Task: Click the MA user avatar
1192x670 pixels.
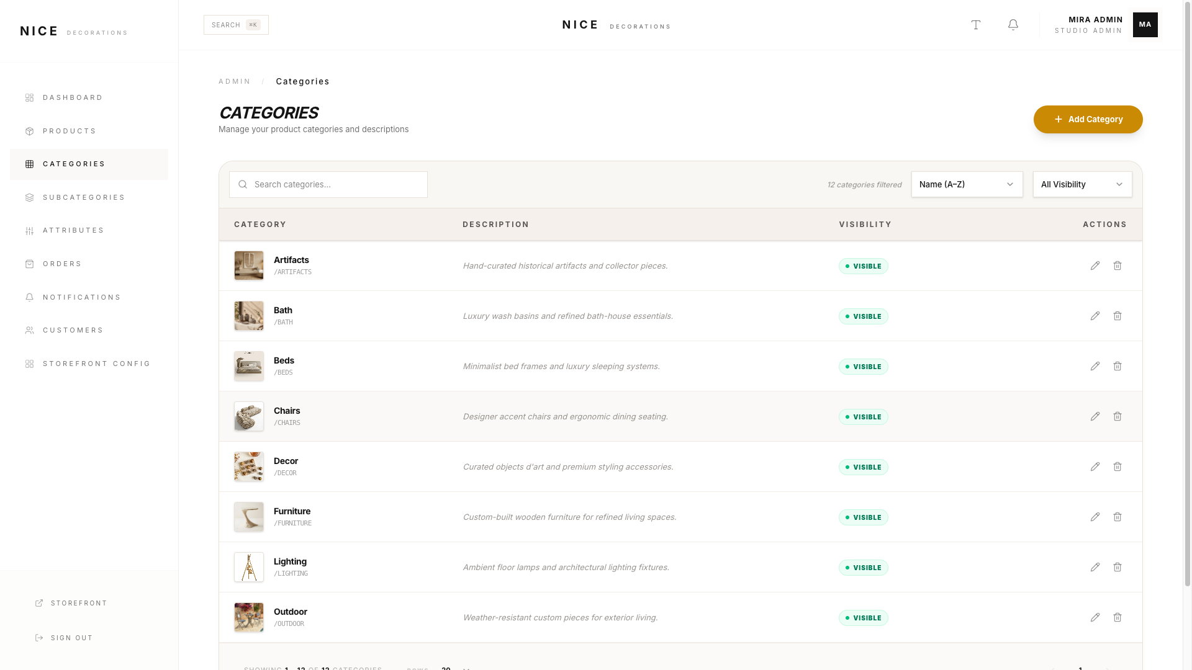Action: (1145, 25)
